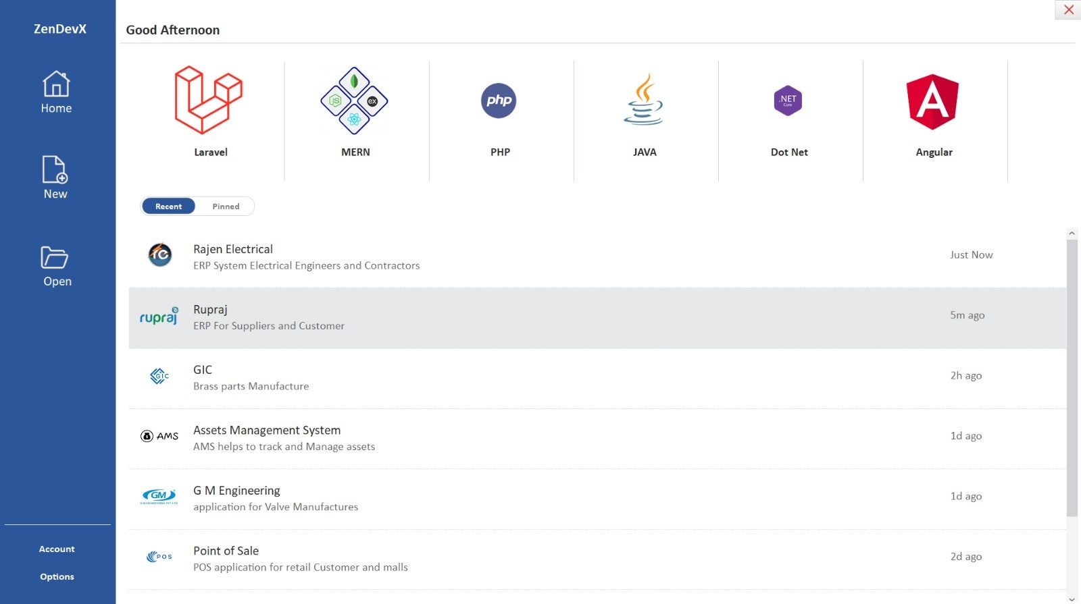This screenshot has width=1081, height=604.
Task: Click 'AMS helps to track and Manage assets'
Action: 284,447
